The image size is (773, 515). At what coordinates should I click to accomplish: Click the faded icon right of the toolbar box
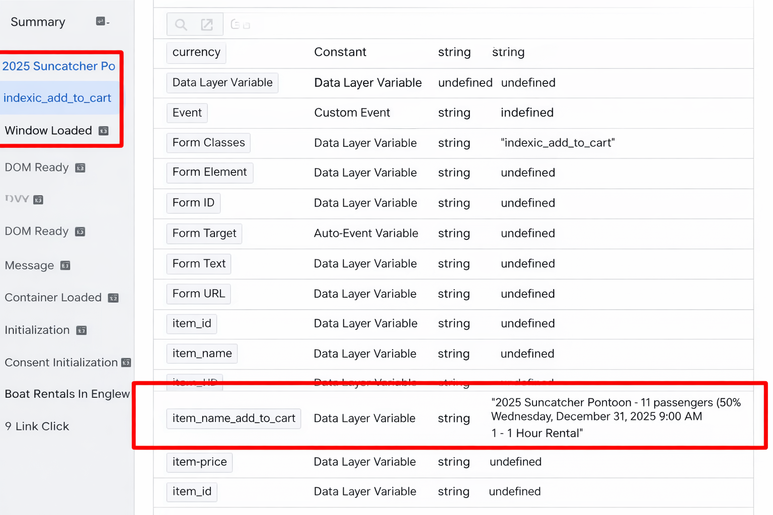click(240, 25)
